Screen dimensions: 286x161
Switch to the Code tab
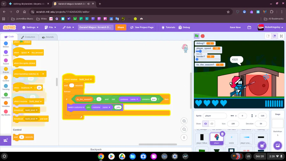[9, 37]
